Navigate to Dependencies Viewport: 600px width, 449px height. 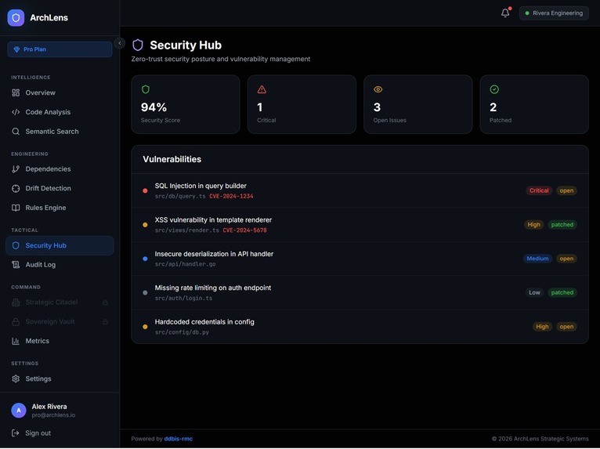coord(60,168)
